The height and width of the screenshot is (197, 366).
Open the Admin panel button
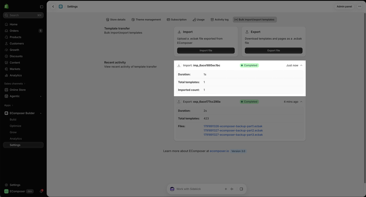tap(344, 6)
